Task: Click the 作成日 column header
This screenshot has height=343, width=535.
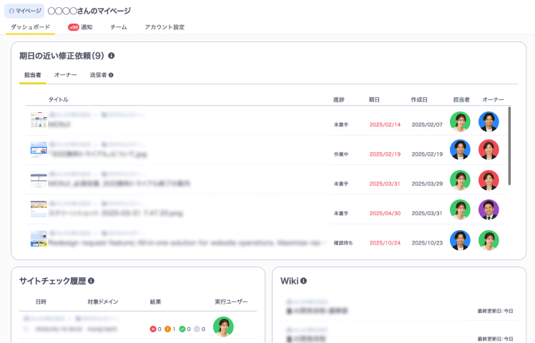Action: click(419, 99)
